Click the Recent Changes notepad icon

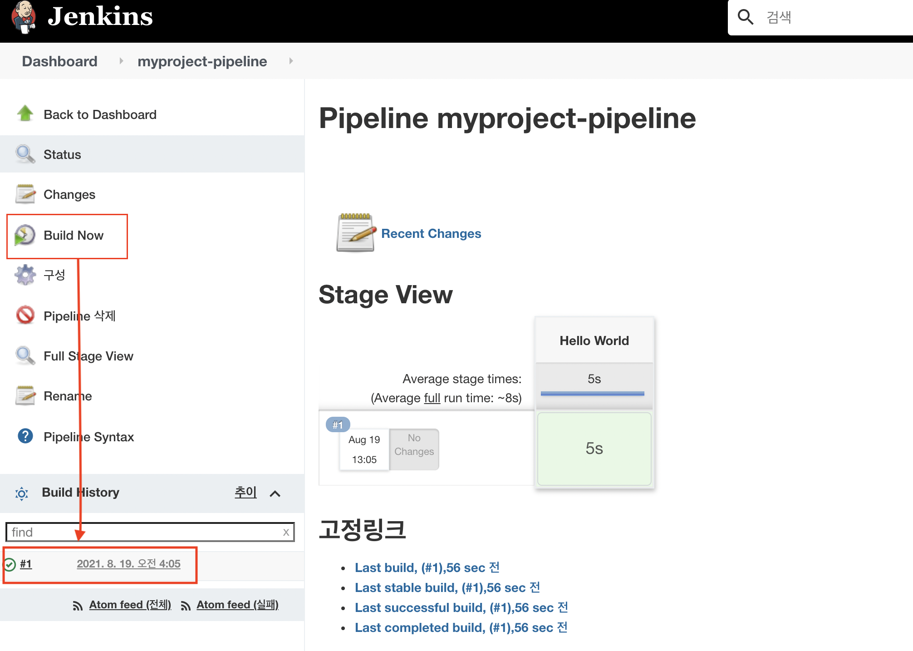click(x=356, y=232)
